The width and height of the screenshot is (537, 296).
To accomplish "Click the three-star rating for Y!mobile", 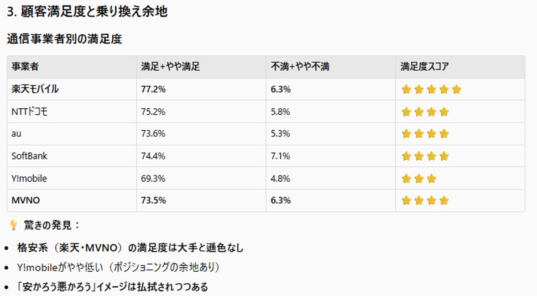I will pyautogui.click(x=419, y=178).
